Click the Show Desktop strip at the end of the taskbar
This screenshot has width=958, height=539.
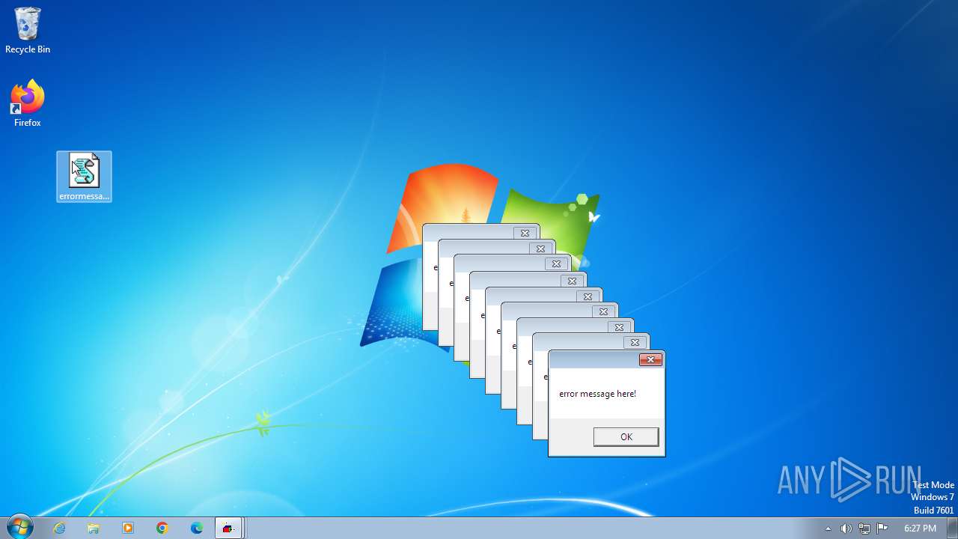952,529
